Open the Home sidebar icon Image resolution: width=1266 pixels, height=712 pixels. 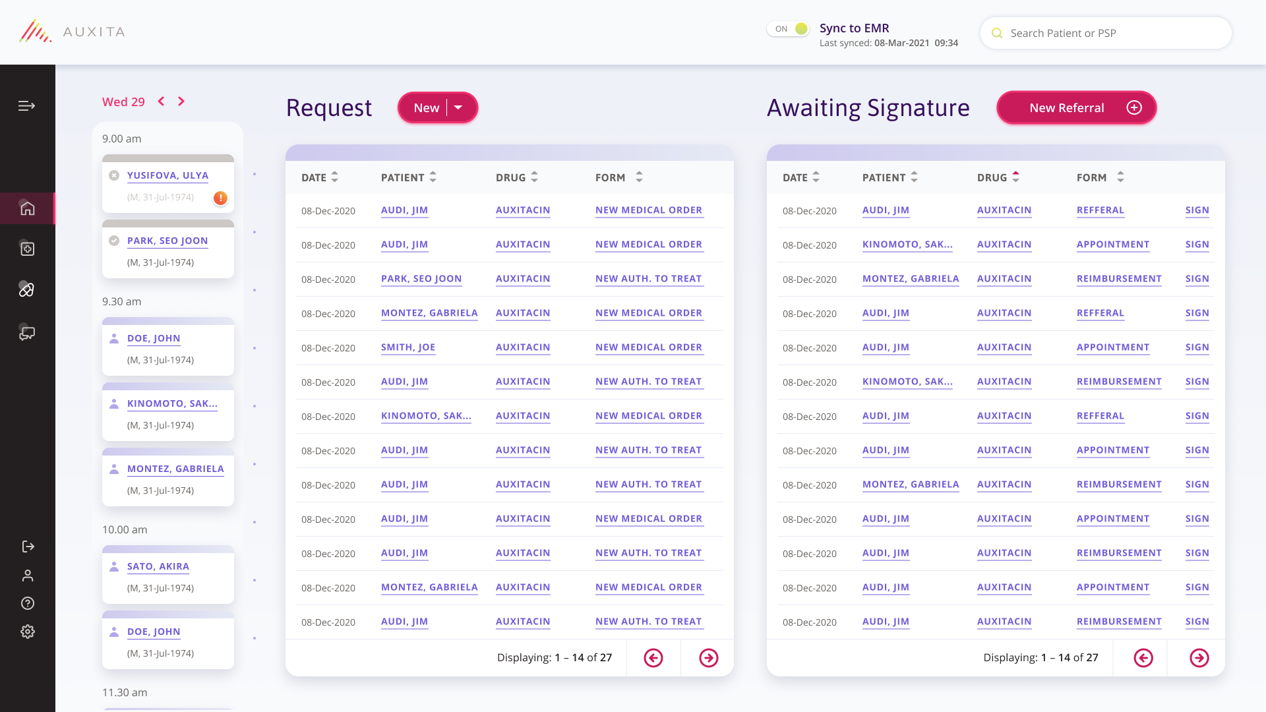[27, 208]
